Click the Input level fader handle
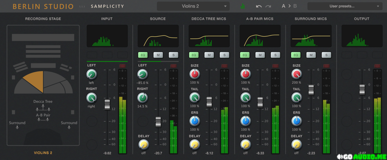 tap(107, 104)
